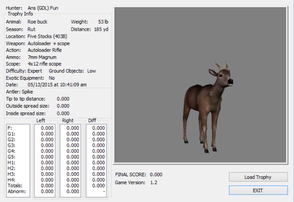This screenshot has height=202, width=294.
Task: Click the Weapon Autoloader + scope entry
Action: [x=49, y=43]
